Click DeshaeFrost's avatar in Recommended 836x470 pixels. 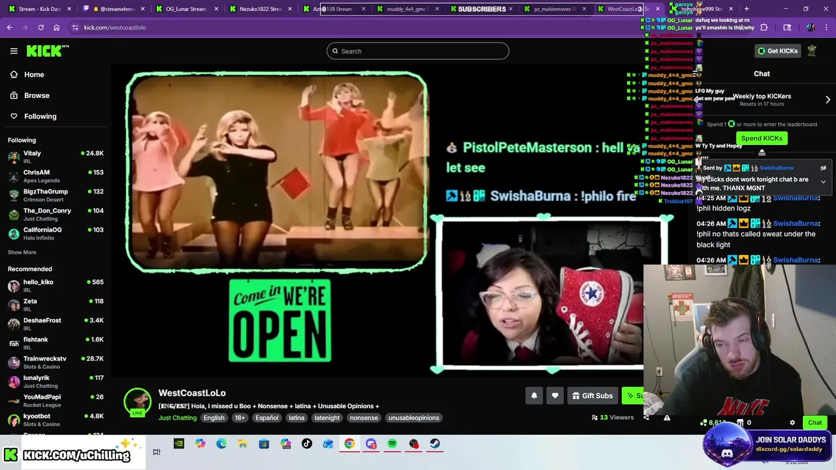tap(14, 324)
